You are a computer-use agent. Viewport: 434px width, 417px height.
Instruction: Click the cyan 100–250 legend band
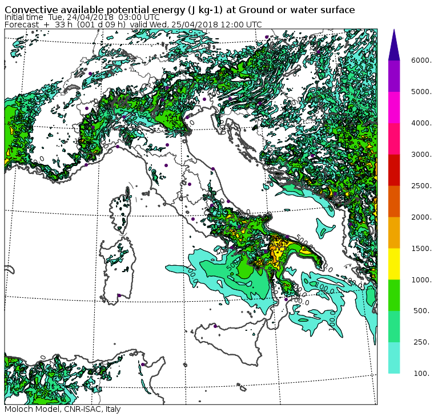pyautogui.click(x=394, y=358)
